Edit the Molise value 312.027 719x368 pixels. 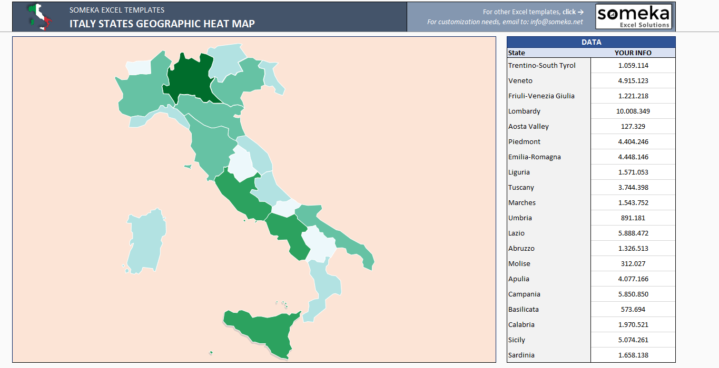(633, 263)
